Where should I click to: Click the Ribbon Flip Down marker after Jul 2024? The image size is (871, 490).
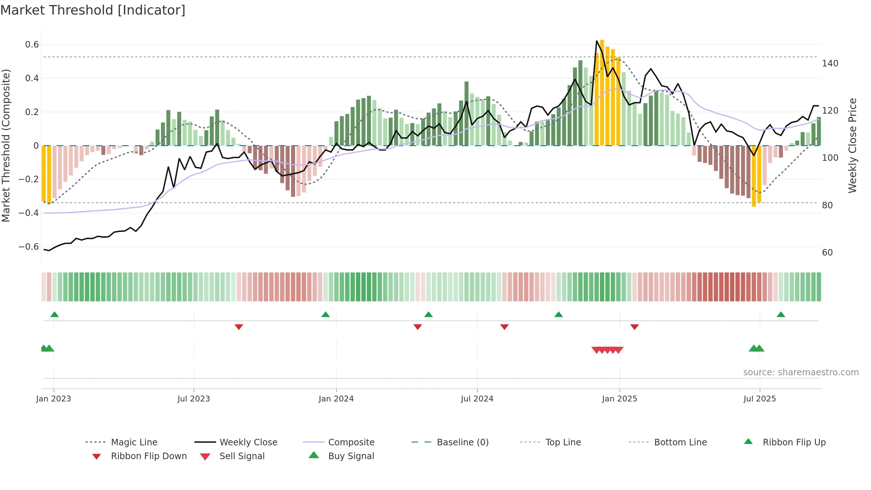[504, 327]
